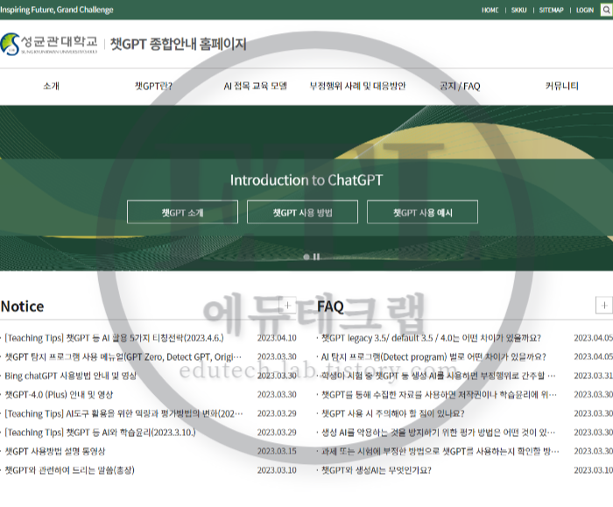Open the SITEMAP link
The image size is (613, 507).
coord(551,11)
